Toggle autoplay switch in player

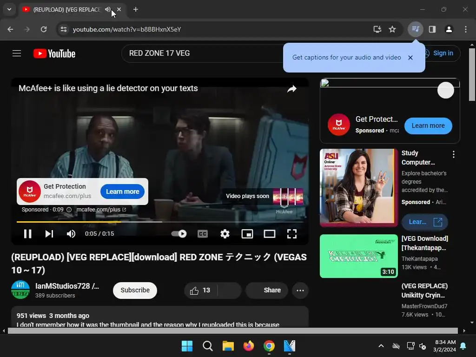pos(179,234)
